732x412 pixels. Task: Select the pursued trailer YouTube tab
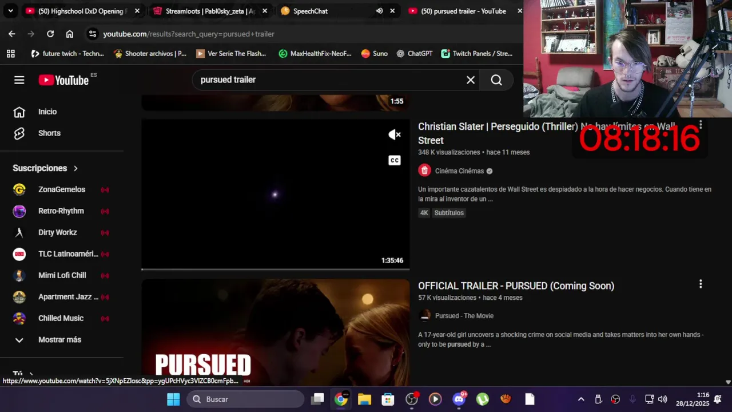click(463, 11)
